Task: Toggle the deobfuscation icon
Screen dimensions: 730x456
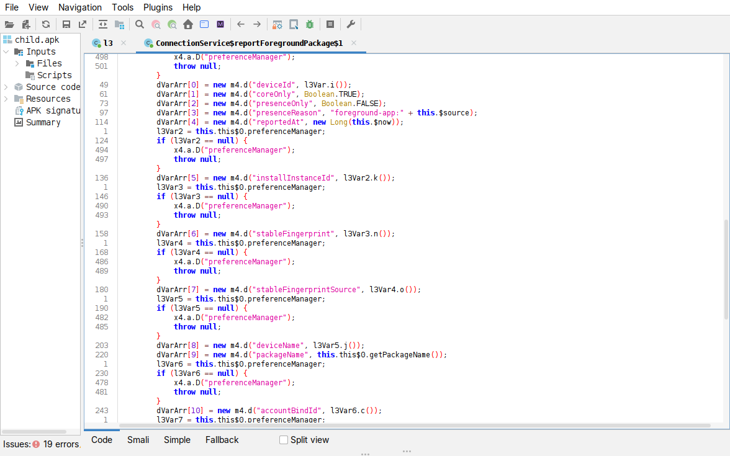Action: (277, 25)
